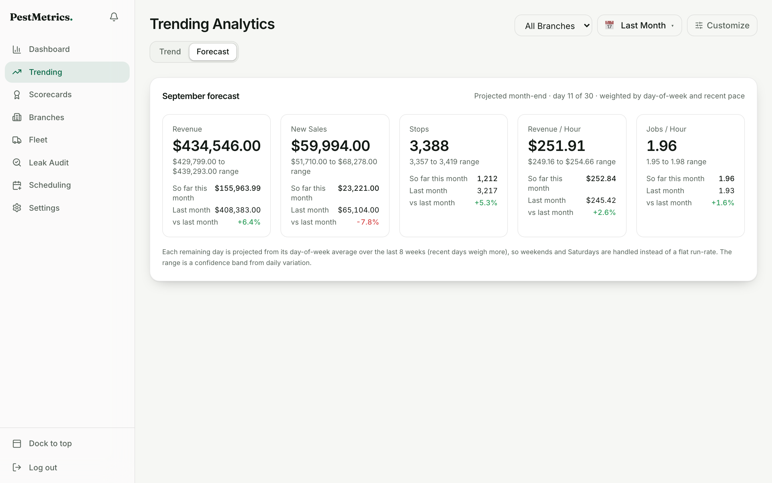Image resolution: width=772 pixels, height=483 pixels.
Task: Click the Projected month-end subtitle text
Action: click(x=609, y=96)
